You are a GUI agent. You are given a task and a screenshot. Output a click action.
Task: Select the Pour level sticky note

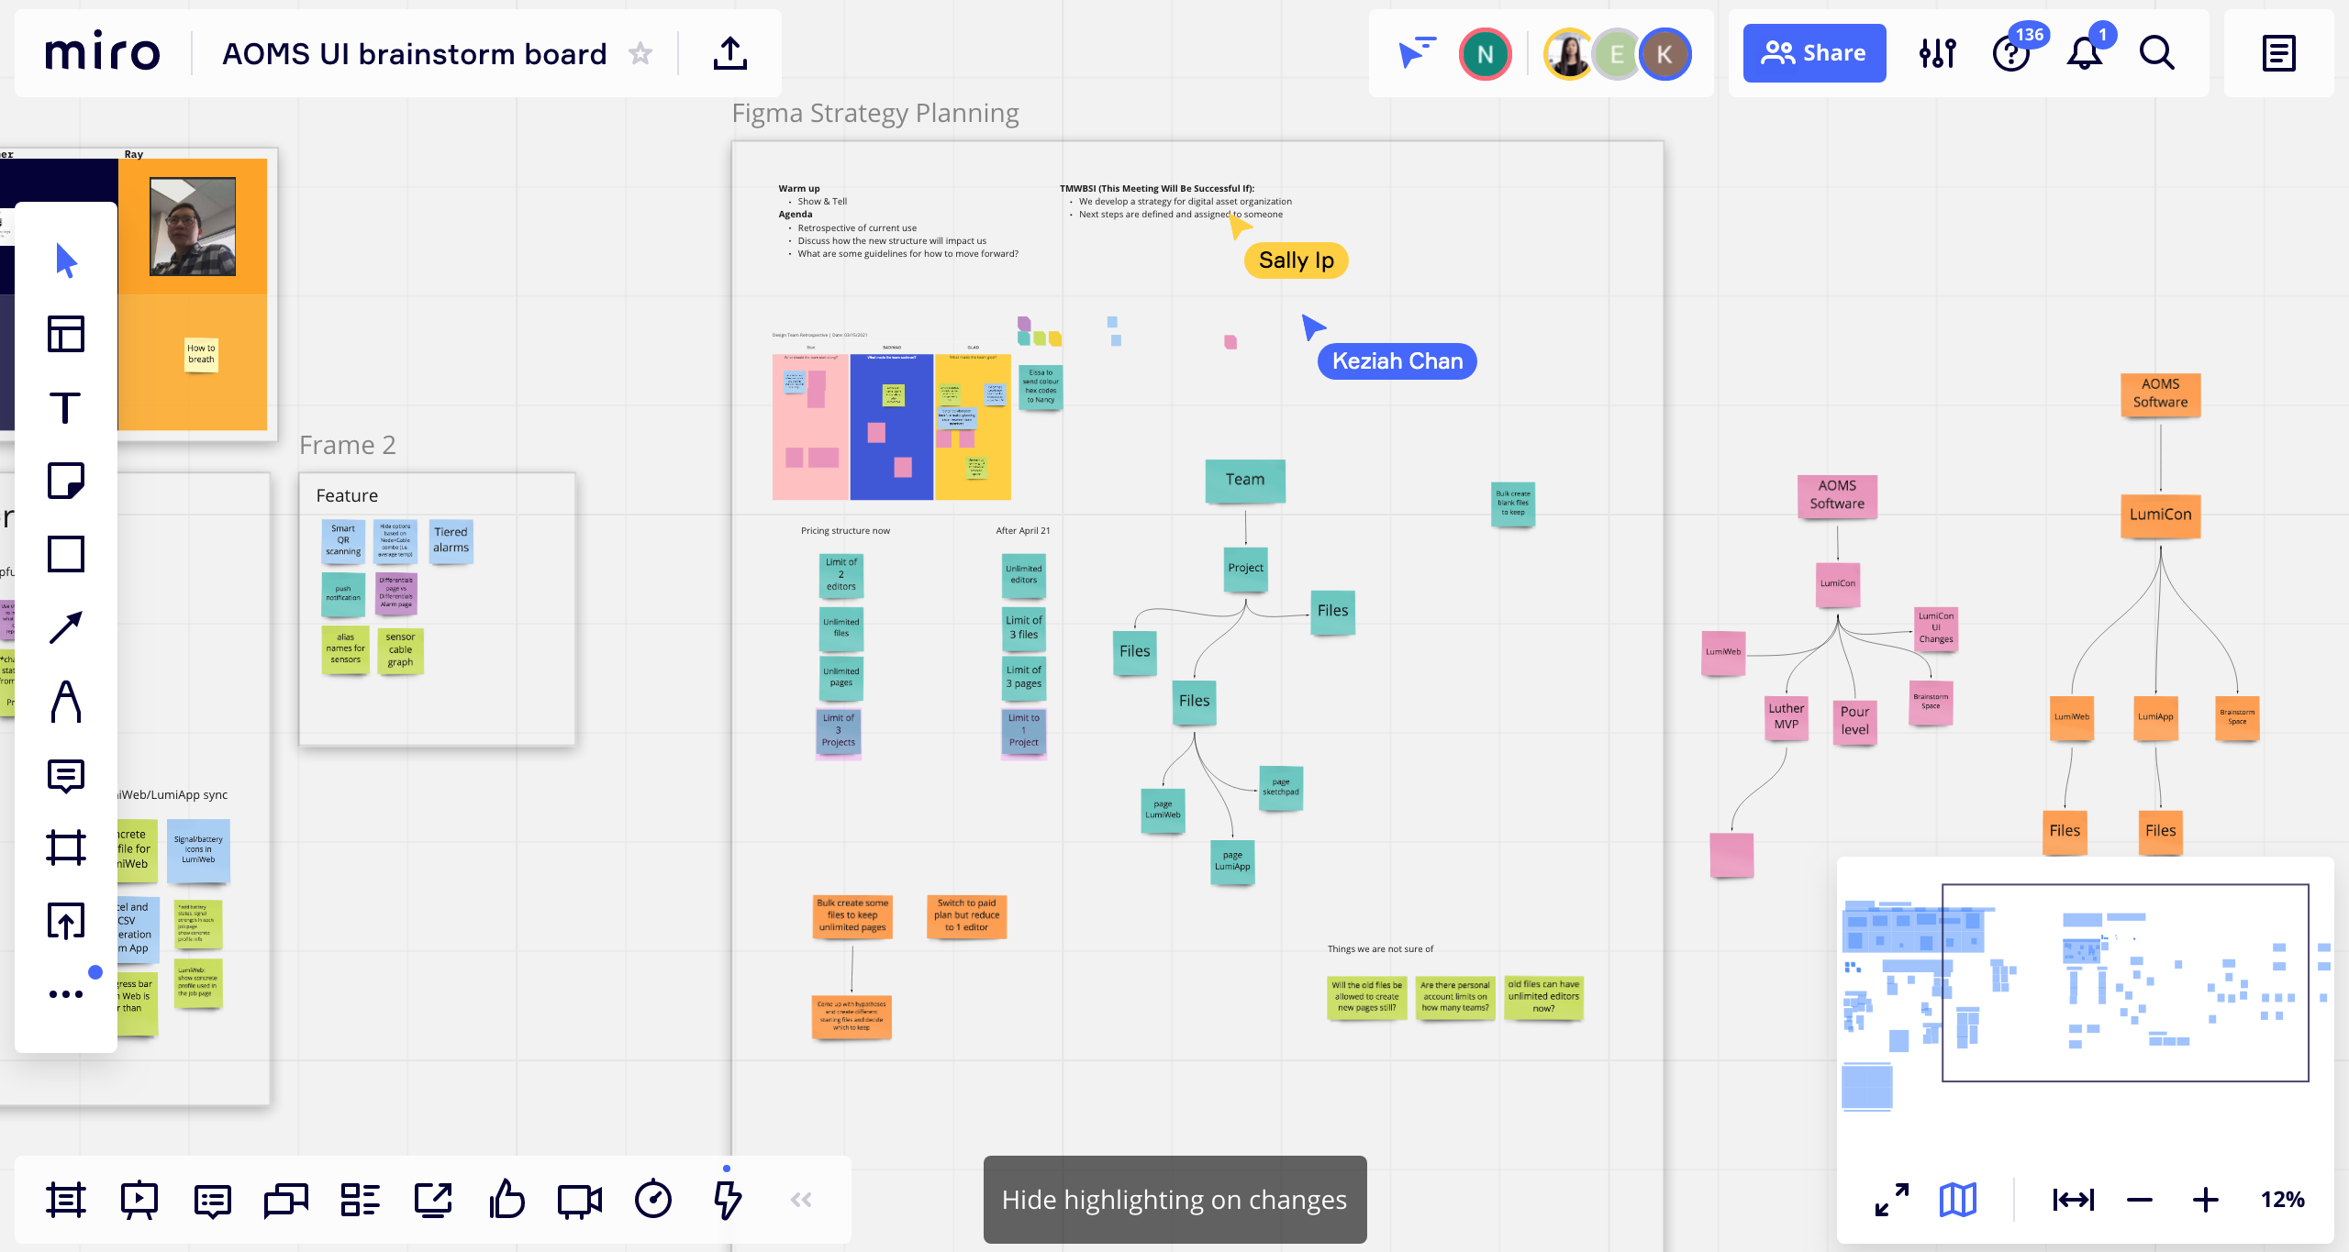coord(1854,721)
